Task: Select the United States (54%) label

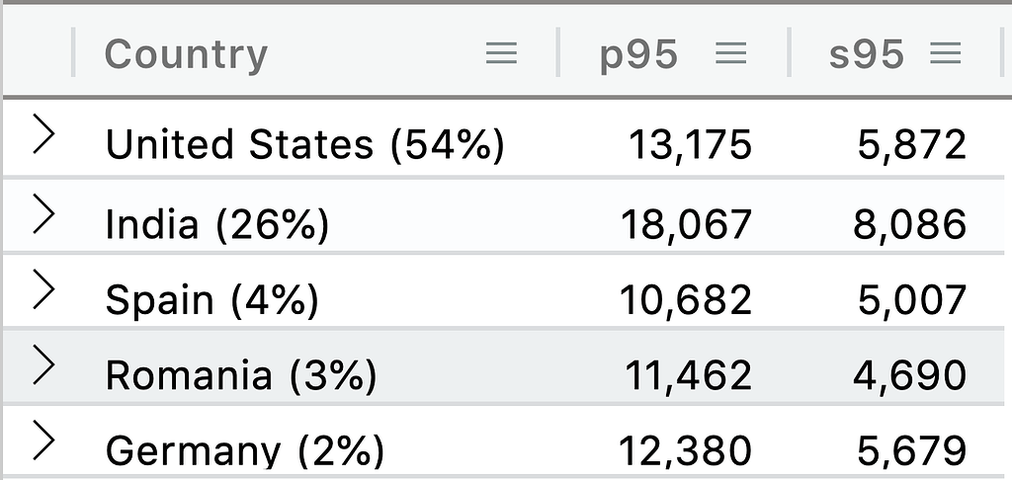Action: [304, 144]
